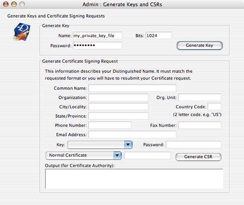Viewport: 244px width, 205px height.
Task: Click the Country Code field
Action: point(215,107)
